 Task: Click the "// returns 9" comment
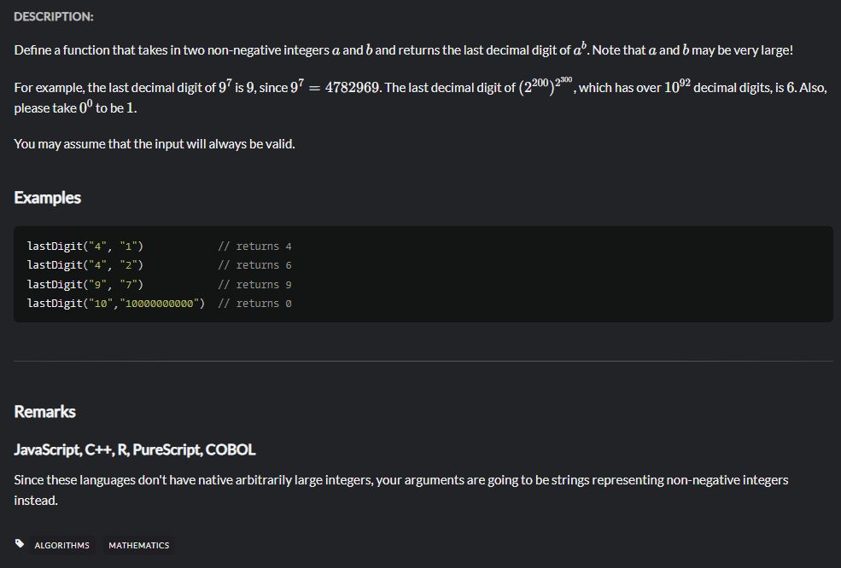pos(254,285)
